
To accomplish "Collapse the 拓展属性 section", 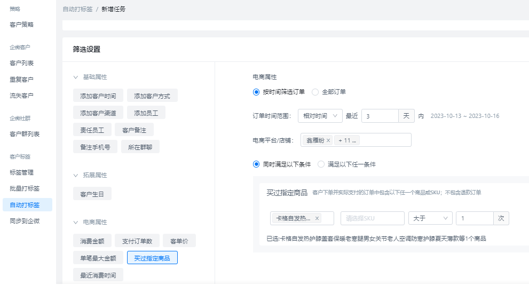I will (x=76, y=175).
